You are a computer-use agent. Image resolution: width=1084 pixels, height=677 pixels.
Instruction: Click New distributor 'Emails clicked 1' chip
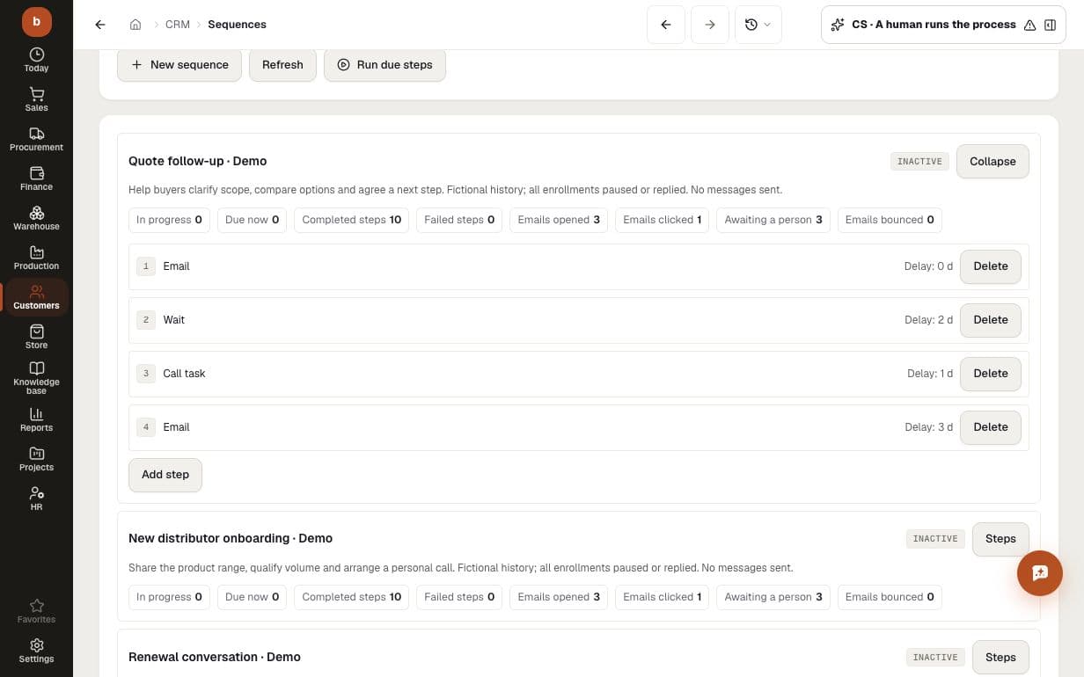coord(663,597)
